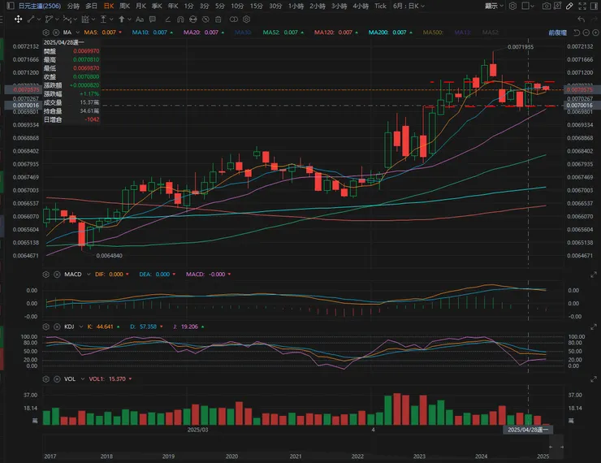This screenshot has height=463, width=601.
Task: Close the MACD indicator panel
Action: click(x=57, y=275)
